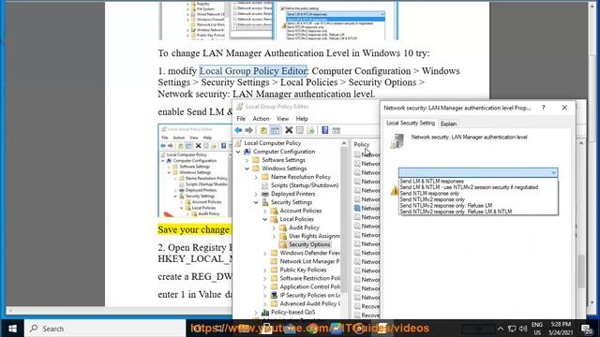Viewport: 600px width, 337px height.
Task: Click the blue Help toolbar icon
Action: click(x=325, y=130)
